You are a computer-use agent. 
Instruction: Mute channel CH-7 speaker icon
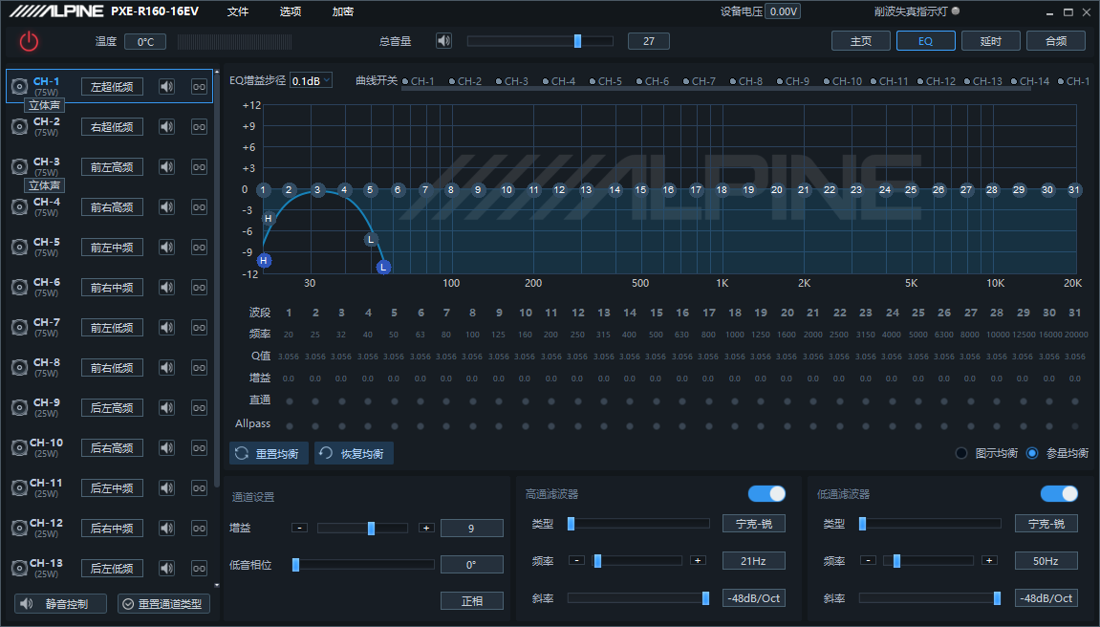(167, 328)
